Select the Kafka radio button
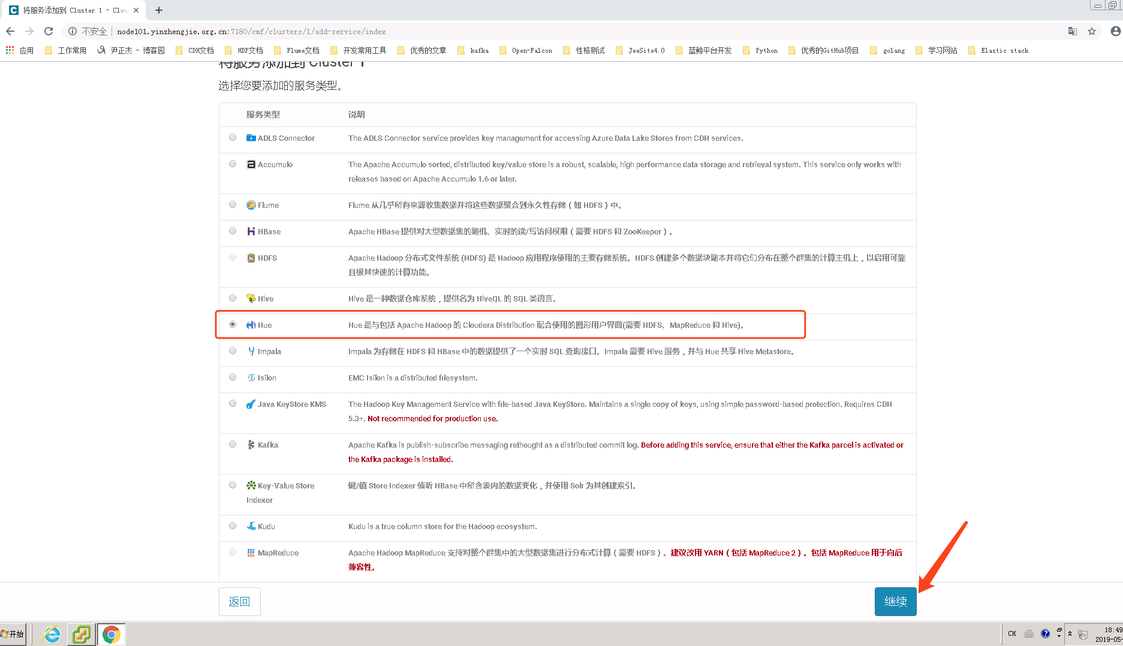The width and height of the screenshot is (1123, 646). pos(233,444)
